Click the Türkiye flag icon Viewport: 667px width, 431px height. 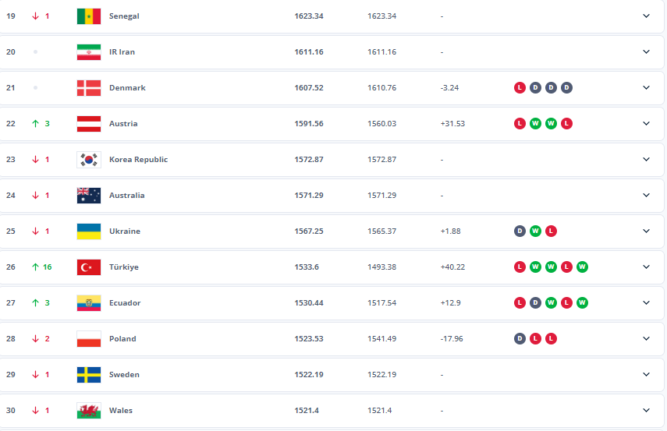click(x=88, y=267)
